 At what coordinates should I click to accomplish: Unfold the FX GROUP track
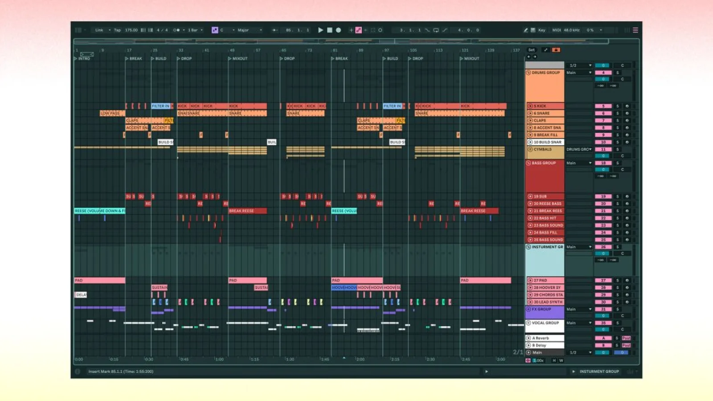tap(529, 309)
